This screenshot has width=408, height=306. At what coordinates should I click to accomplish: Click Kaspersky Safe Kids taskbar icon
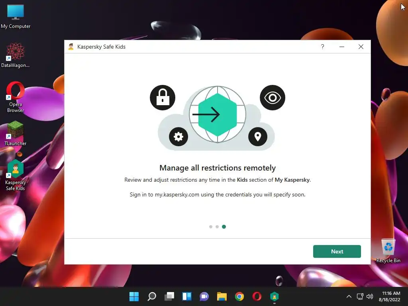[x=274, y=296]
